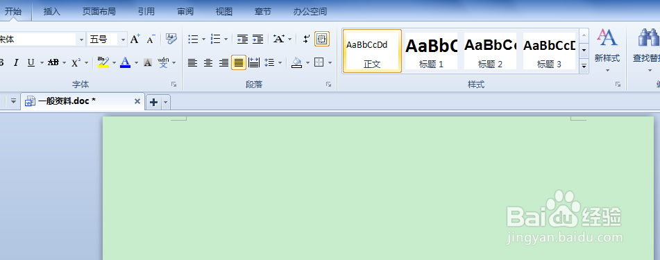Open paragraph dialog launcher in 段落 group
The width and height of the screenshot is (660, 260).
[329, 85]
